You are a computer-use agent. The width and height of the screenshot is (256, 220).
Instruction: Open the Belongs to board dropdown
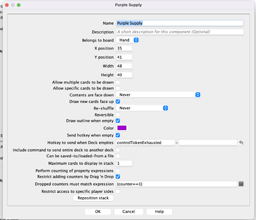point(127,40)
